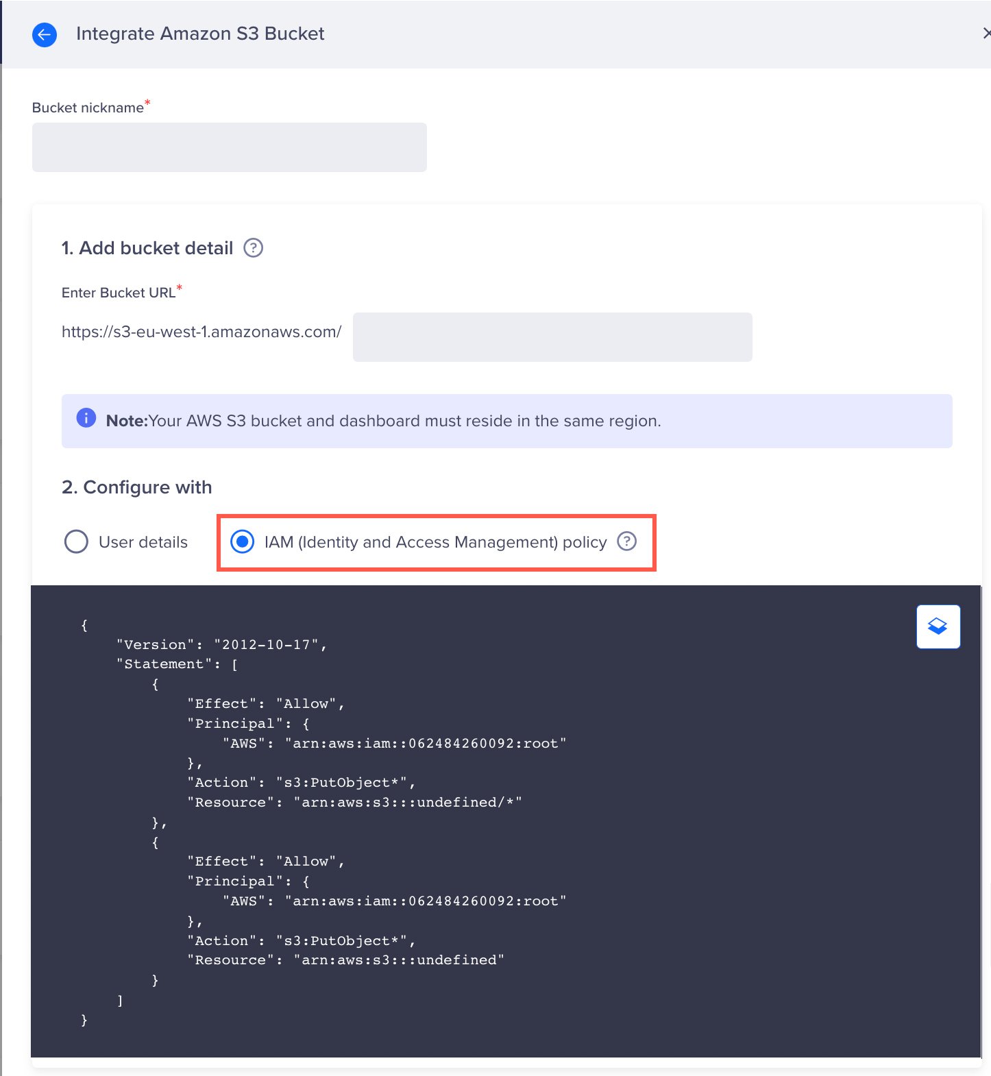Click the Configure with section heading
The width and height of the screenshot is (991, 1076).
click(x=137, y=487)
